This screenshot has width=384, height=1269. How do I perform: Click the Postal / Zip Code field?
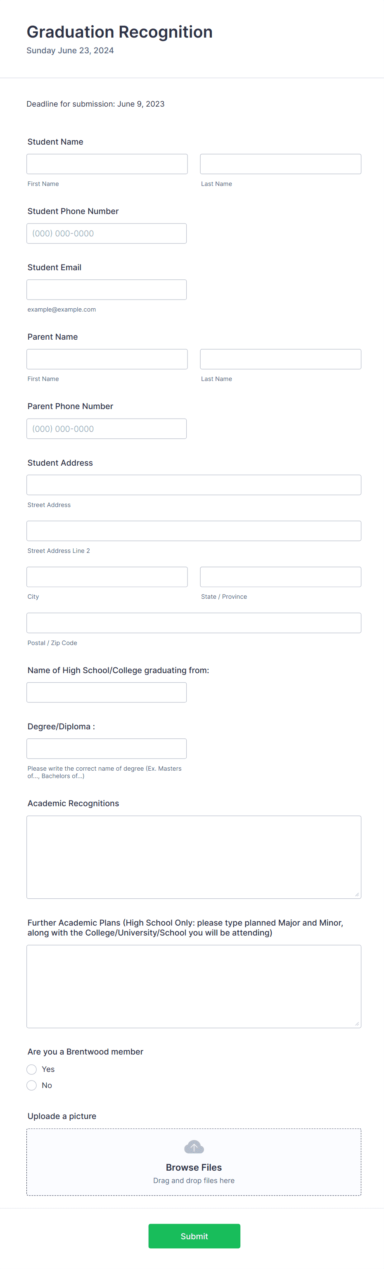pyautogui.click(x=194, y=623)
